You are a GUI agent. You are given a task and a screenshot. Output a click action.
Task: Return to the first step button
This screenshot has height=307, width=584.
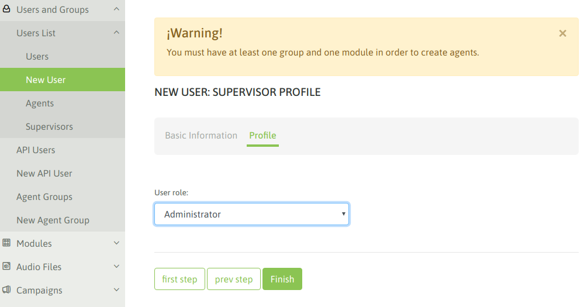[x=179, y=279]
